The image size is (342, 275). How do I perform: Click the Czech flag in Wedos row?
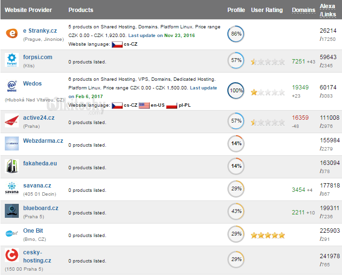point(117,106)
